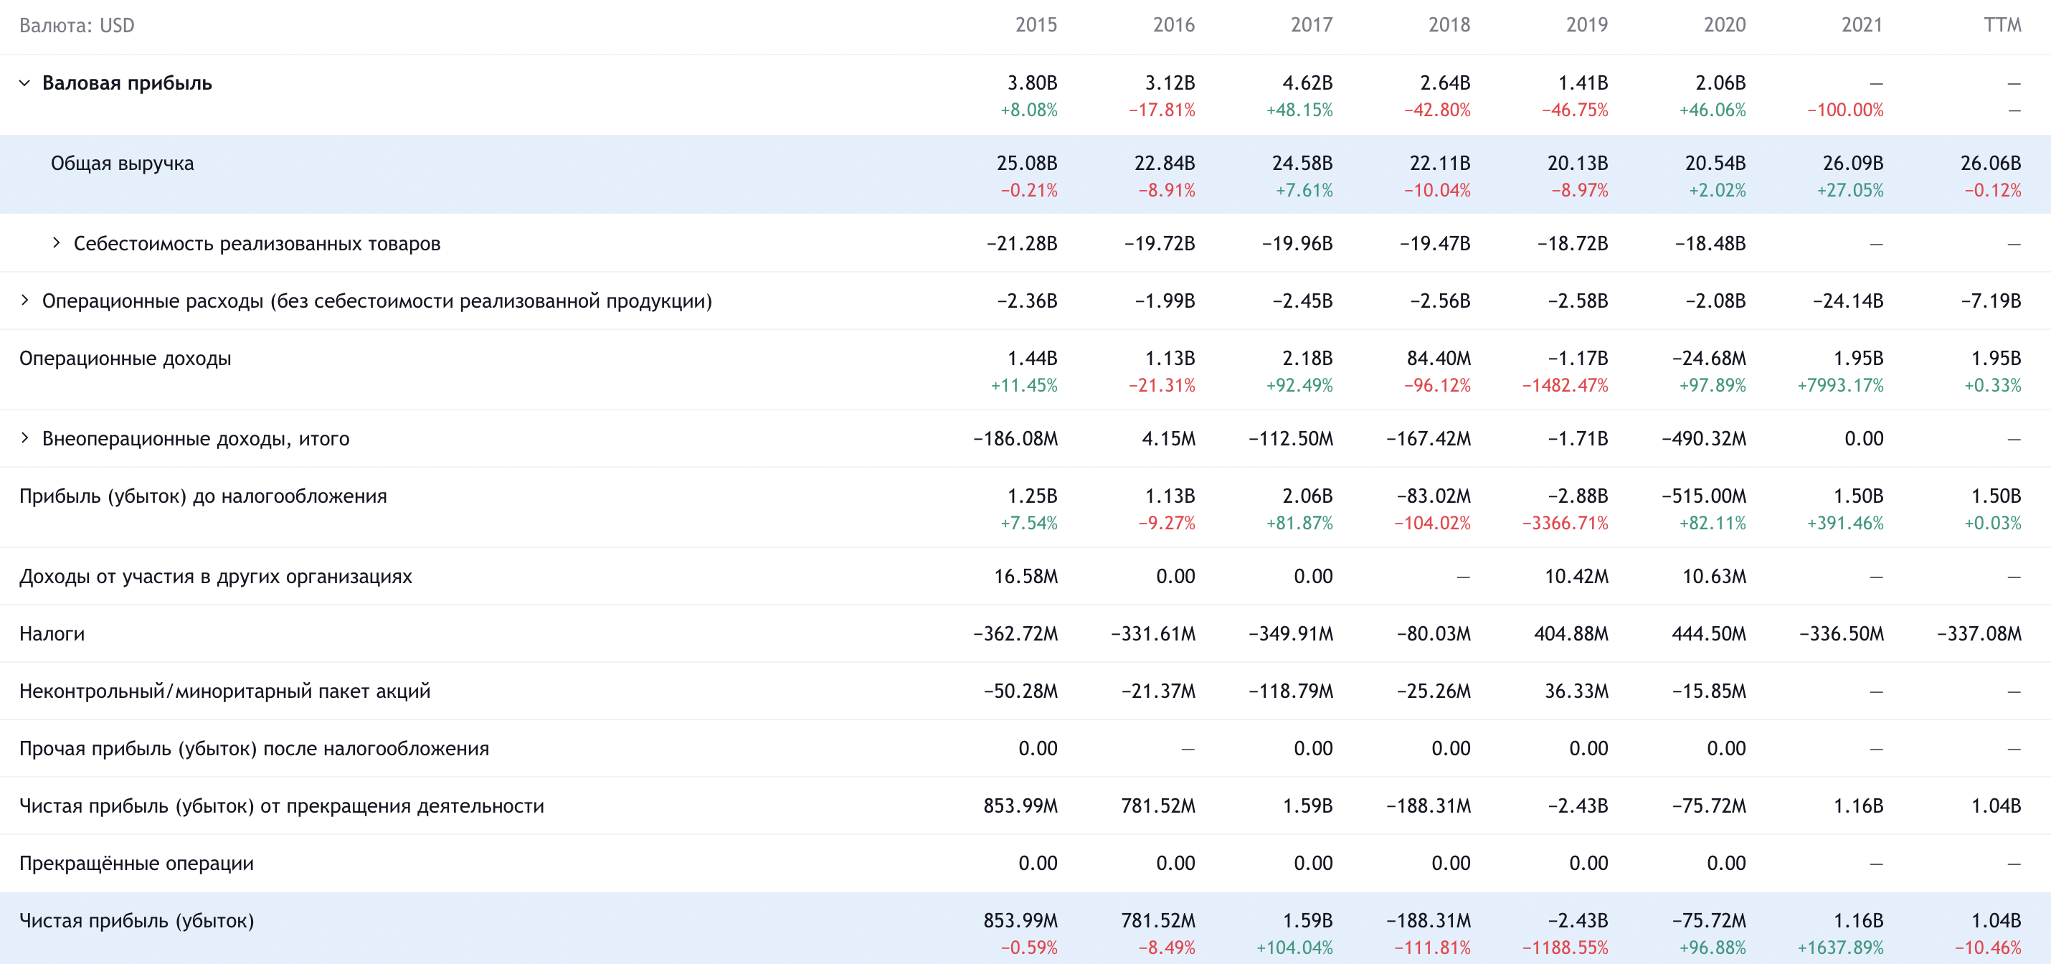Click taxes value -337.08M
This screenshot has width=2051, height=964.
pos(1979,633)
